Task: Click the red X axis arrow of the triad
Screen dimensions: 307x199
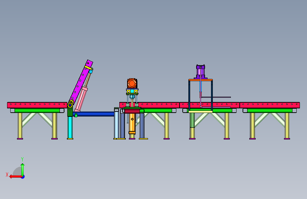Action: click(x=15, y=177)
